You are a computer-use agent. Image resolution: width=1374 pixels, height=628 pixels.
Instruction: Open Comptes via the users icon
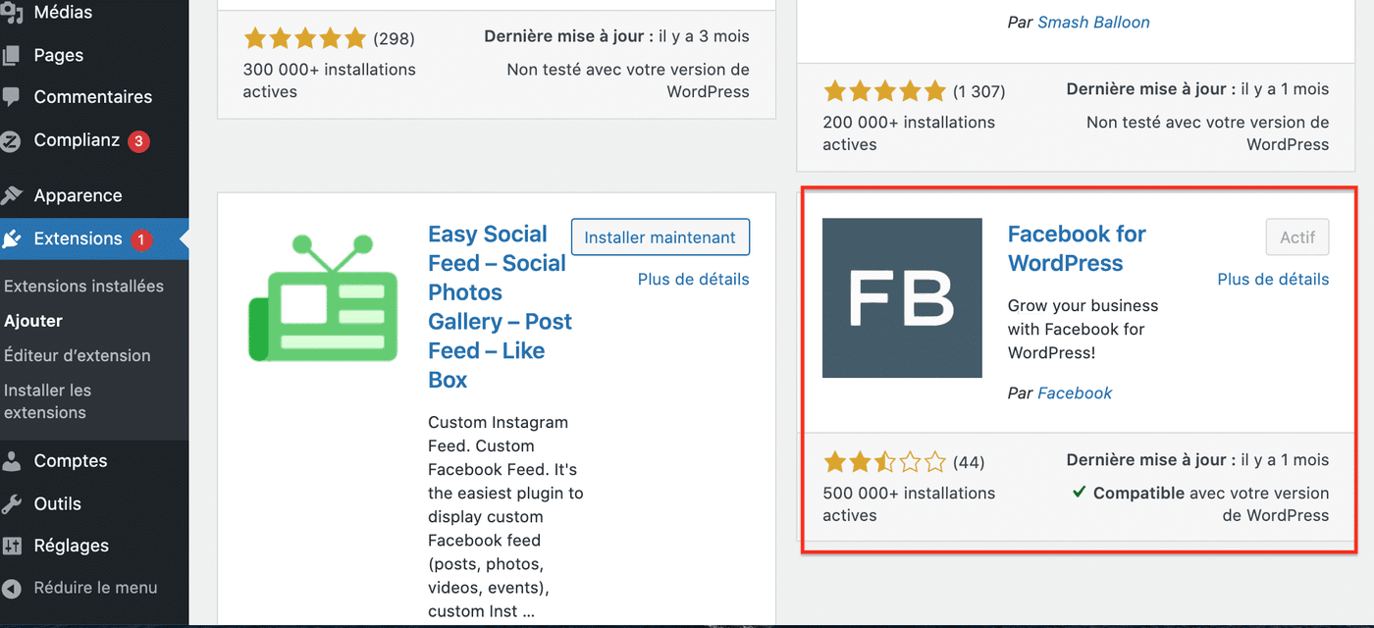12,460
